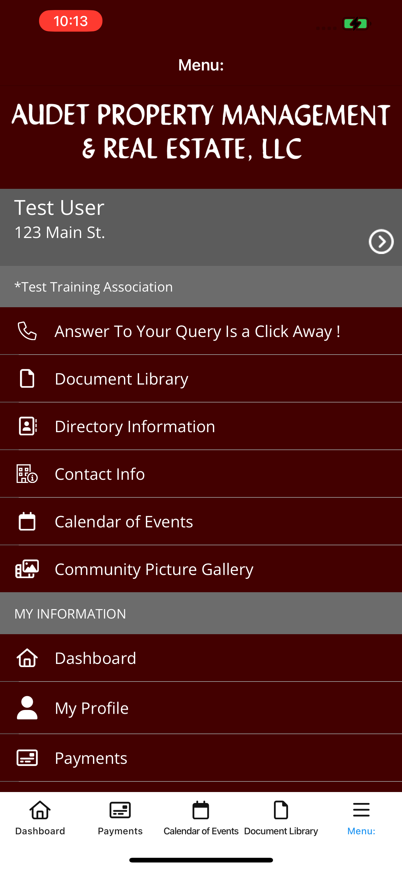Tap the Payments card icon in the bottom bar

point(120,810)
